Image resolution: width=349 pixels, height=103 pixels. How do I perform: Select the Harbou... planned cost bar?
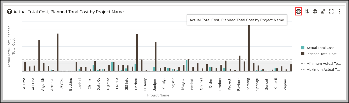tap(137, 53)
